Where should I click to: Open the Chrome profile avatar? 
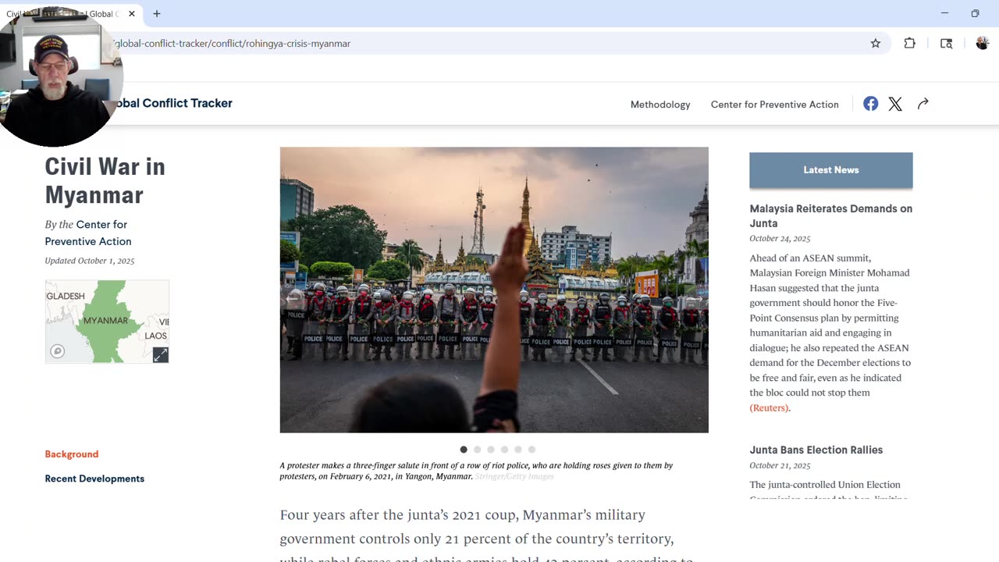tap(983, 44)
